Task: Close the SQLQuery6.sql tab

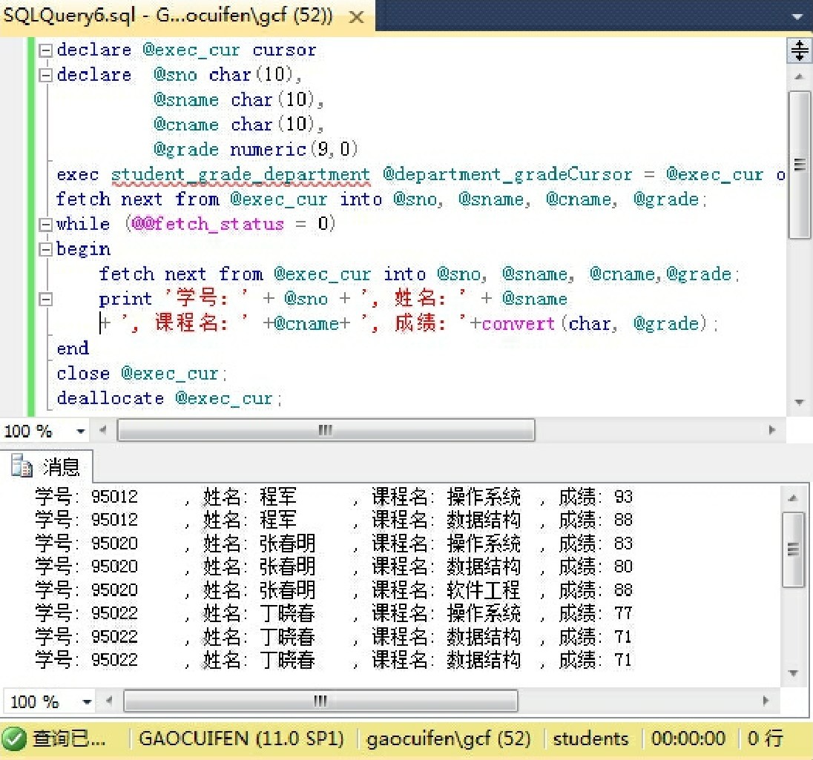Action: 356,18
